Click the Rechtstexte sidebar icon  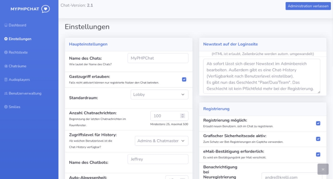point(6,52)
